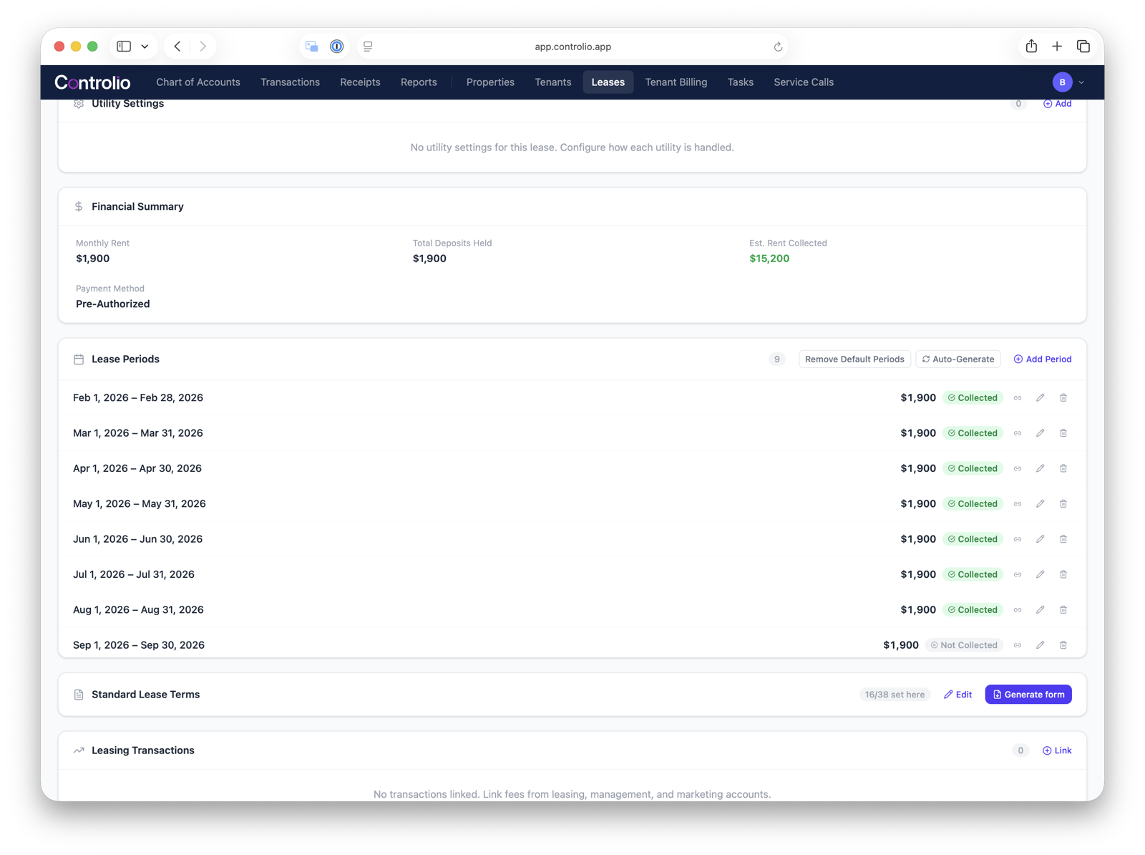Open a new Safari tab
Image resolution: width=1145 pixels, height=855 pixels.
1057,47
